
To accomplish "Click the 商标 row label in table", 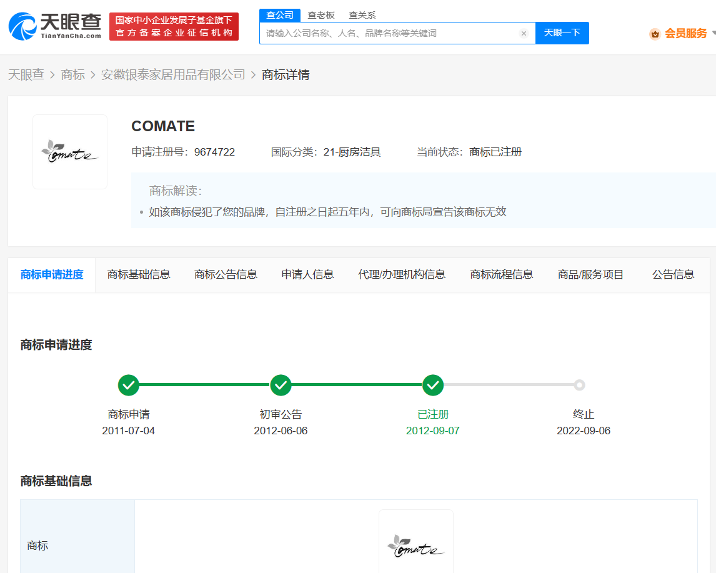I will (x=37, y=546).
